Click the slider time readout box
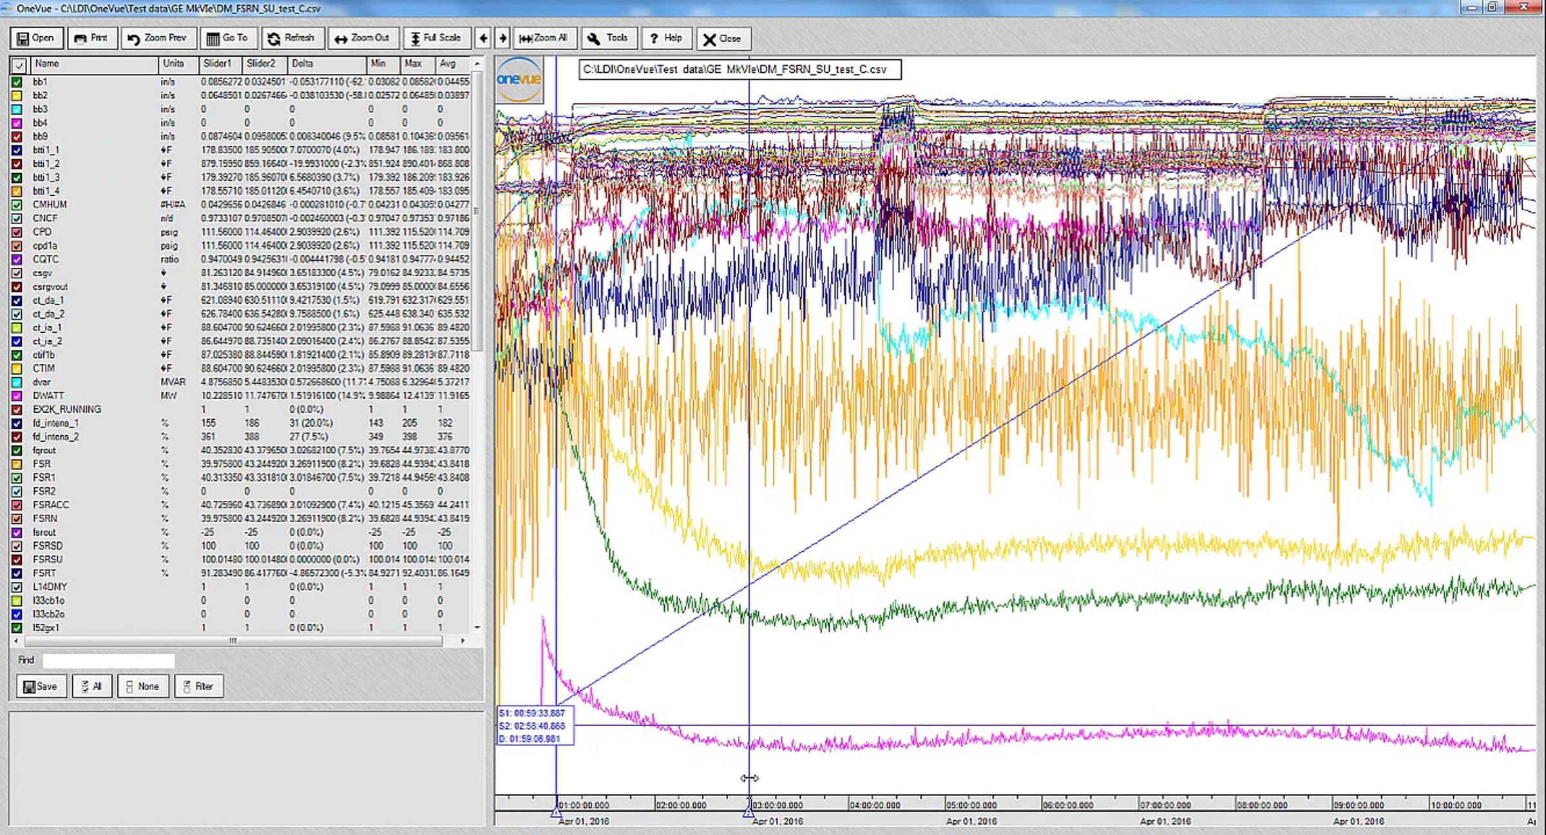 pos(535,726)
